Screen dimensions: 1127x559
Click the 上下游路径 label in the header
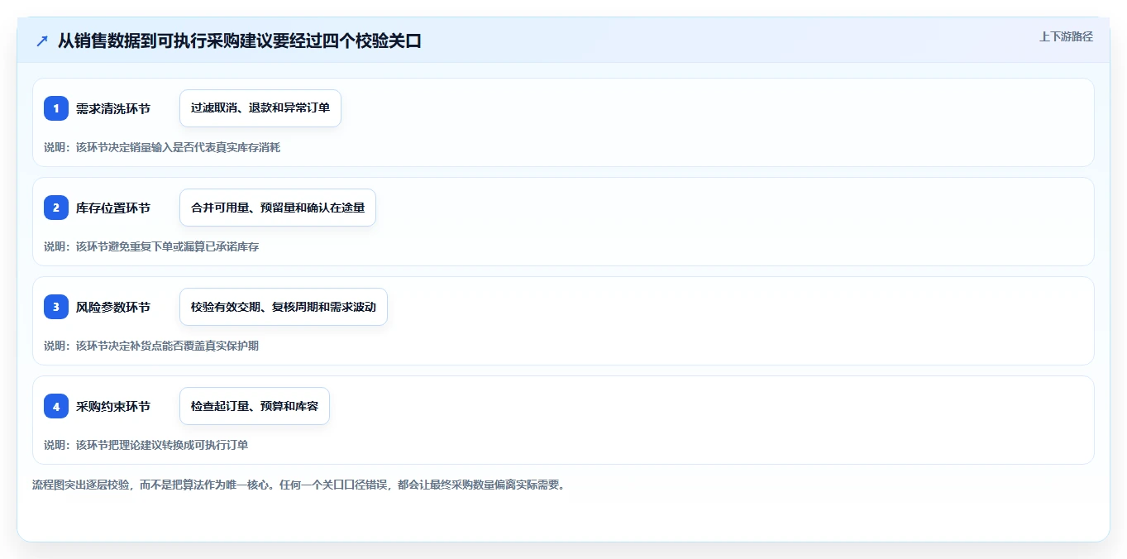point(1066,36)
